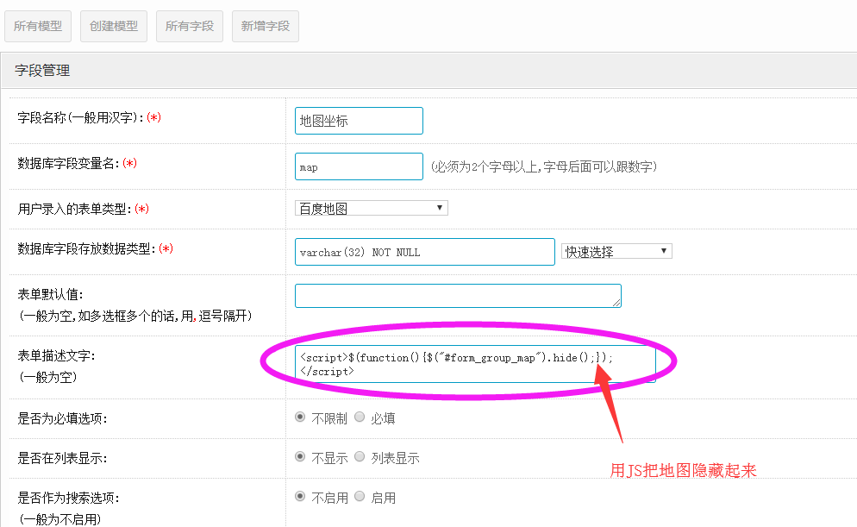Click the varchar(32) NOT NULL data type field
Image resolution: width=857 pixels, height=527 pixels.
424,252
